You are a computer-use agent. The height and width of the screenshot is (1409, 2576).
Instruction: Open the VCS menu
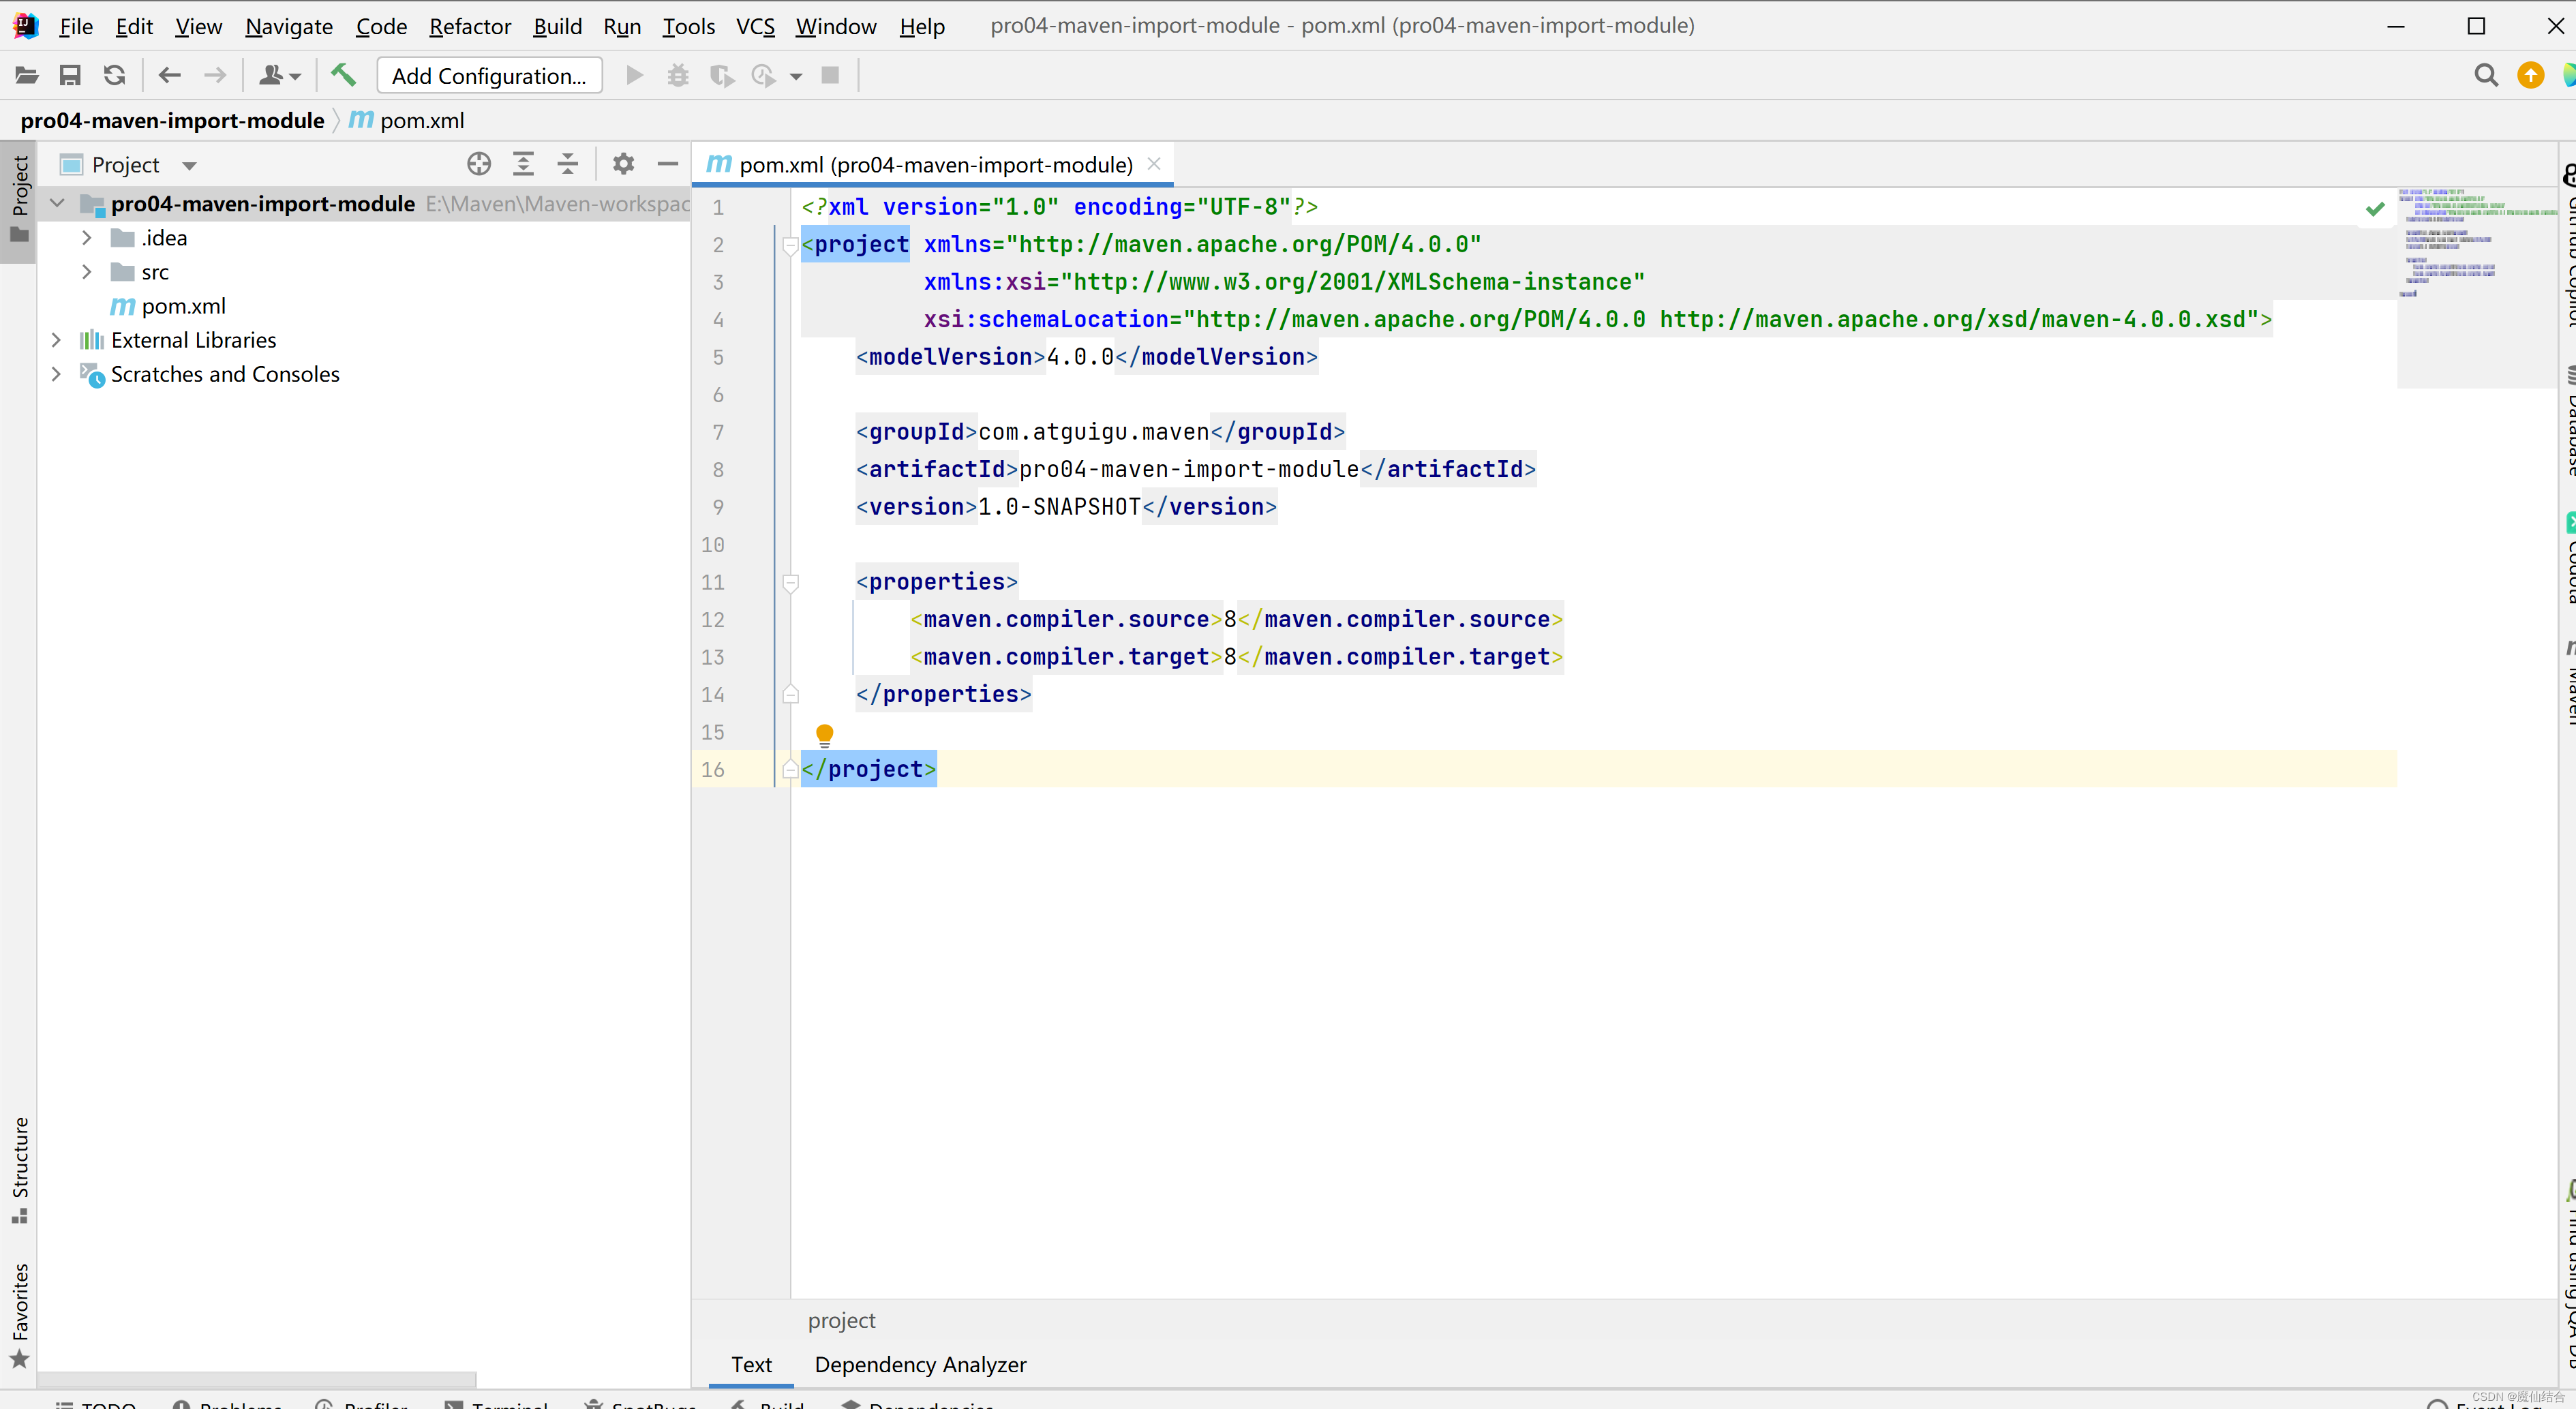[x=755, y=26]
